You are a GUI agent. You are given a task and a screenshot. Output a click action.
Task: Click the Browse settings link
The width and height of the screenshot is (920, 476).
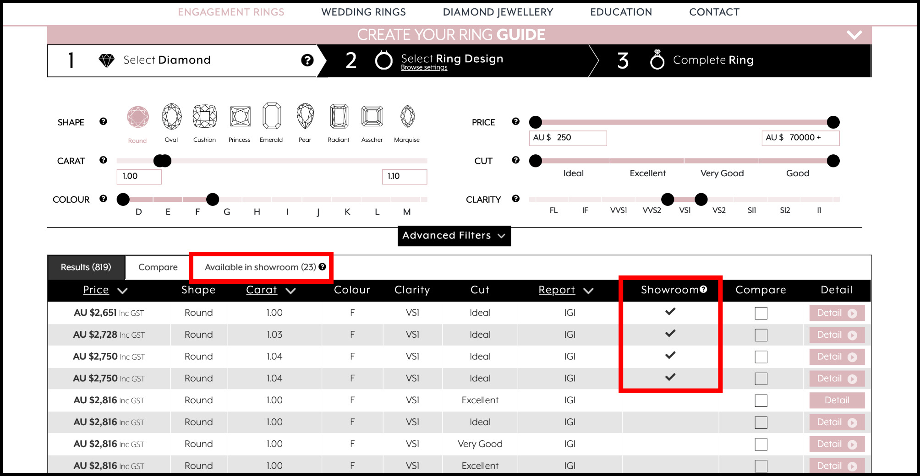(424, 68)
